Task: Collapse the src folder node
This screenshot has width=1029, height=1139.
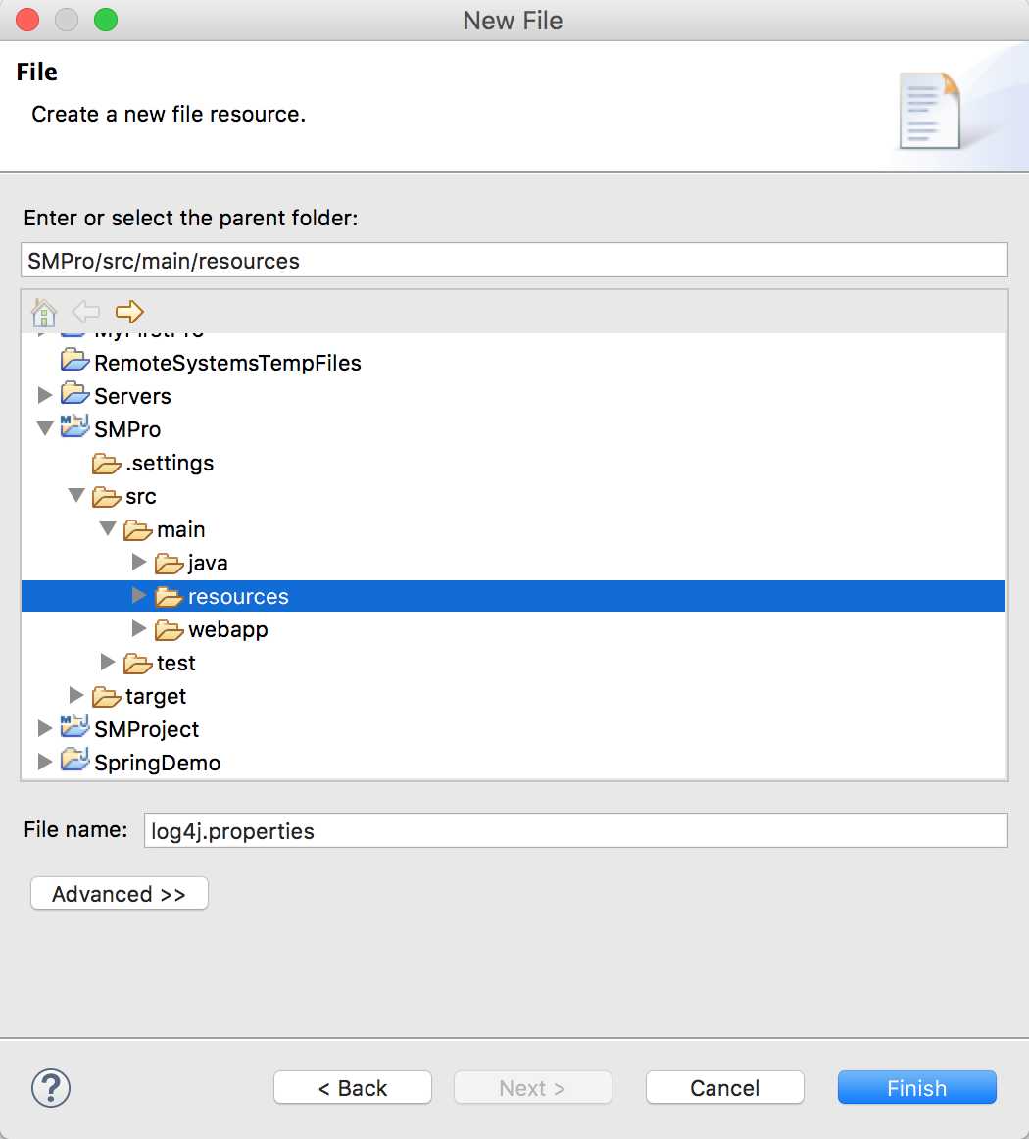Action: pos(75,496)
